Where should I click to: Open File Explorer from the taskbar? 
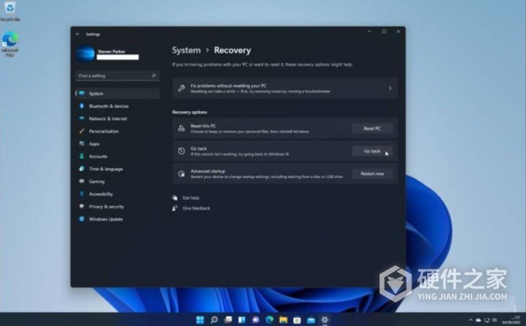coord(283,320)
